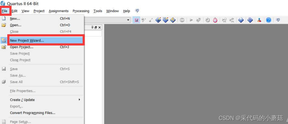288x124 pixels.
Task: Click the Analysis & Synthesis checkmark icon
Action: tap(199, 20)
